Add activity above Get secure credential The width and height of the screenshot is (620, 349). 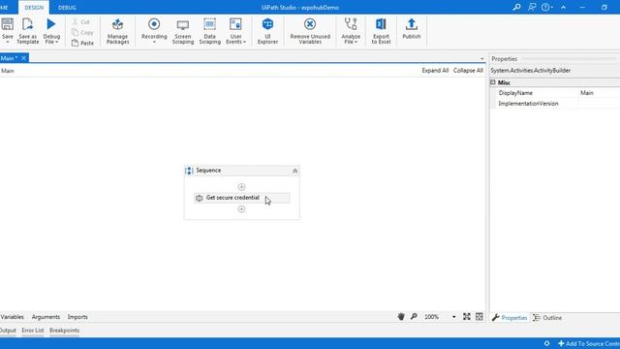[x=241, y=187]
